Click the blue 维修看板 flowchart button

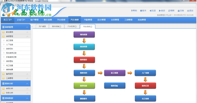[x=115, y=86]
